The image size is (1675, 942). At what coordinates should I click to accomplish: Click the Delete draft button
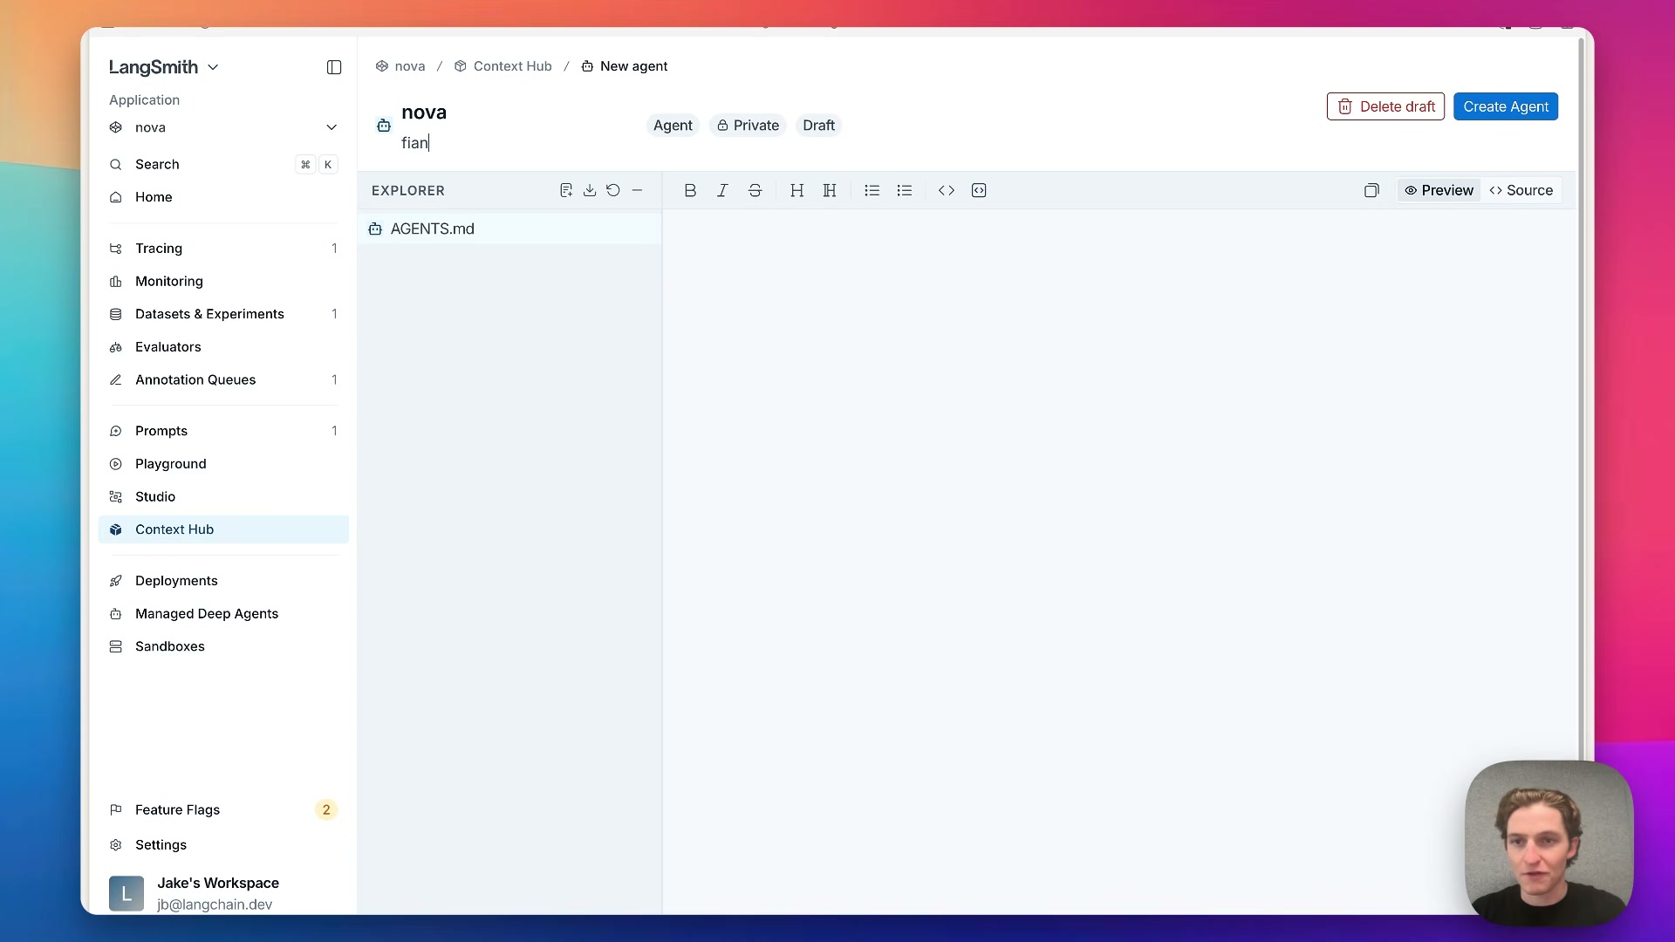pyautogui.click(x=1385, y=106)
